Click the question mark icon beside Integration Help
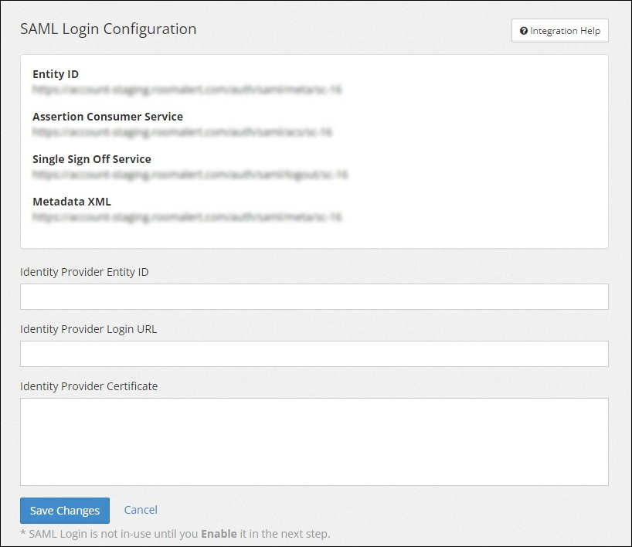632x547 pixels. pyautogui.click(x=524, y=31)
